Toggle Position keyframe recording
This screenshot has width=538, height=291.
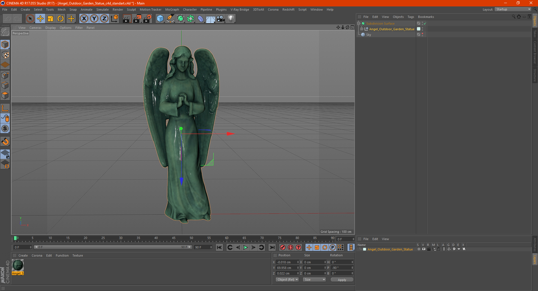[309, 247]
